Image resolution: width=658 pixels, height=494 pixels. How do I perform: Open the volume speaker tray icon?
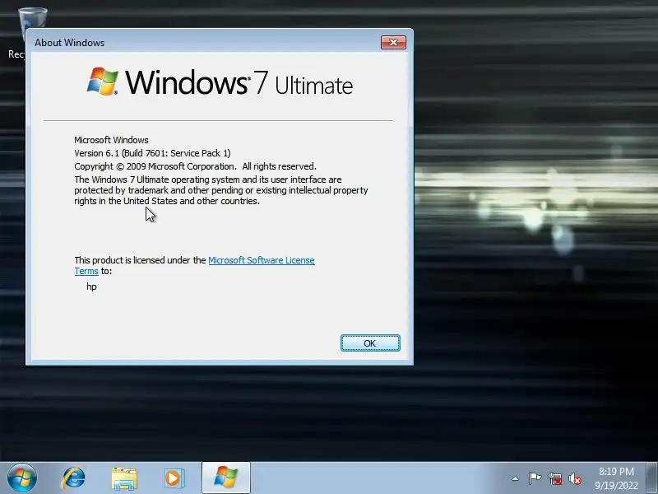point(574,478)
